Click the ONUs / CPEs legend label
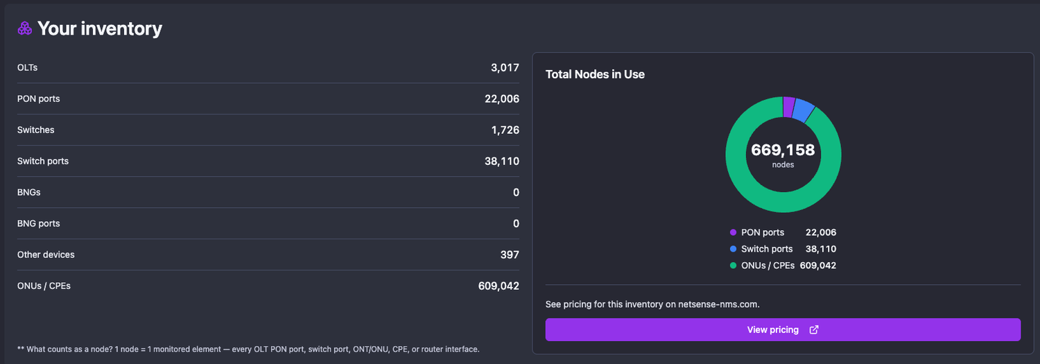Screen dimensions: 1040x364 pos(768,266)
